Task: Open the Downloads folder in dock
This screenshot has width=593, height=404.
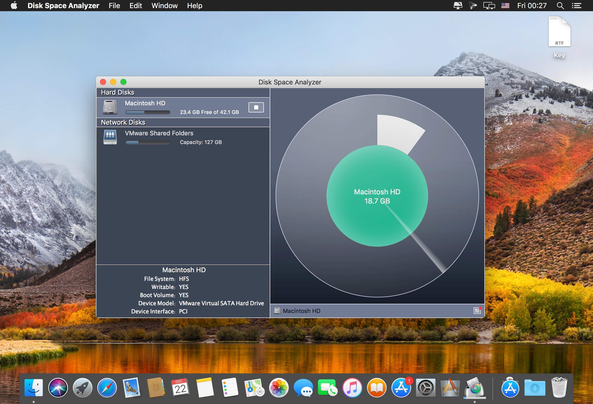Action: [x=535, y=387]
